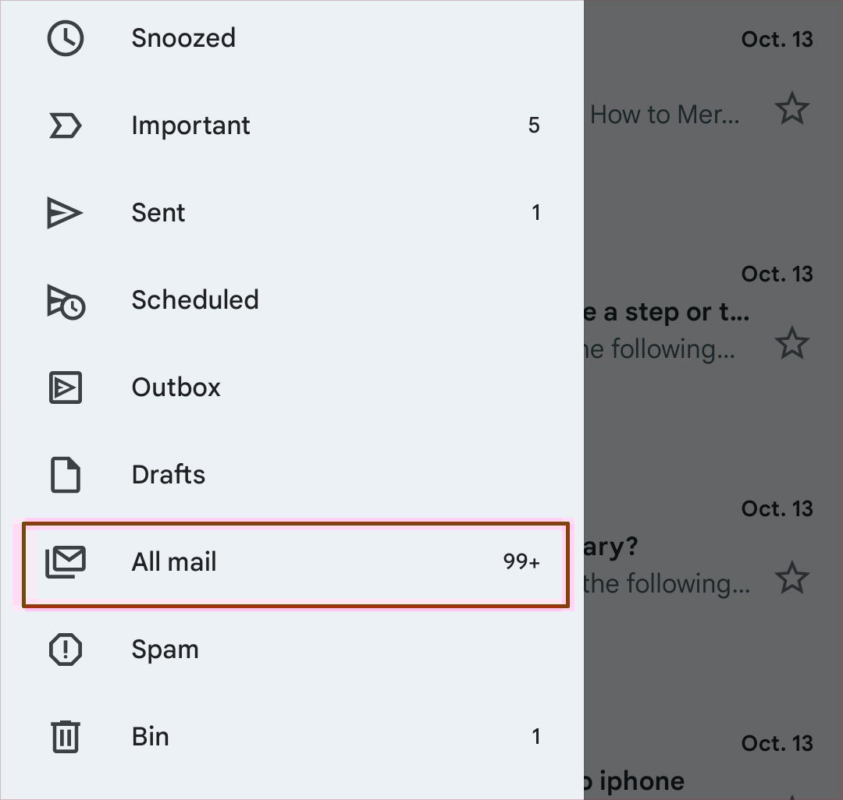Star the 'How to Mer...' email
The width and height of the screenshot is (843, 800).
coord(792,108)
